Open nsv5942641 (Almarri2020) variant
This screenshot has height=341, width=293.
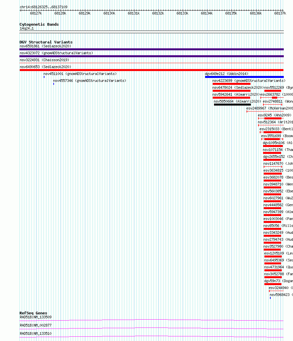pyautogui.click(x=236, y=95)
